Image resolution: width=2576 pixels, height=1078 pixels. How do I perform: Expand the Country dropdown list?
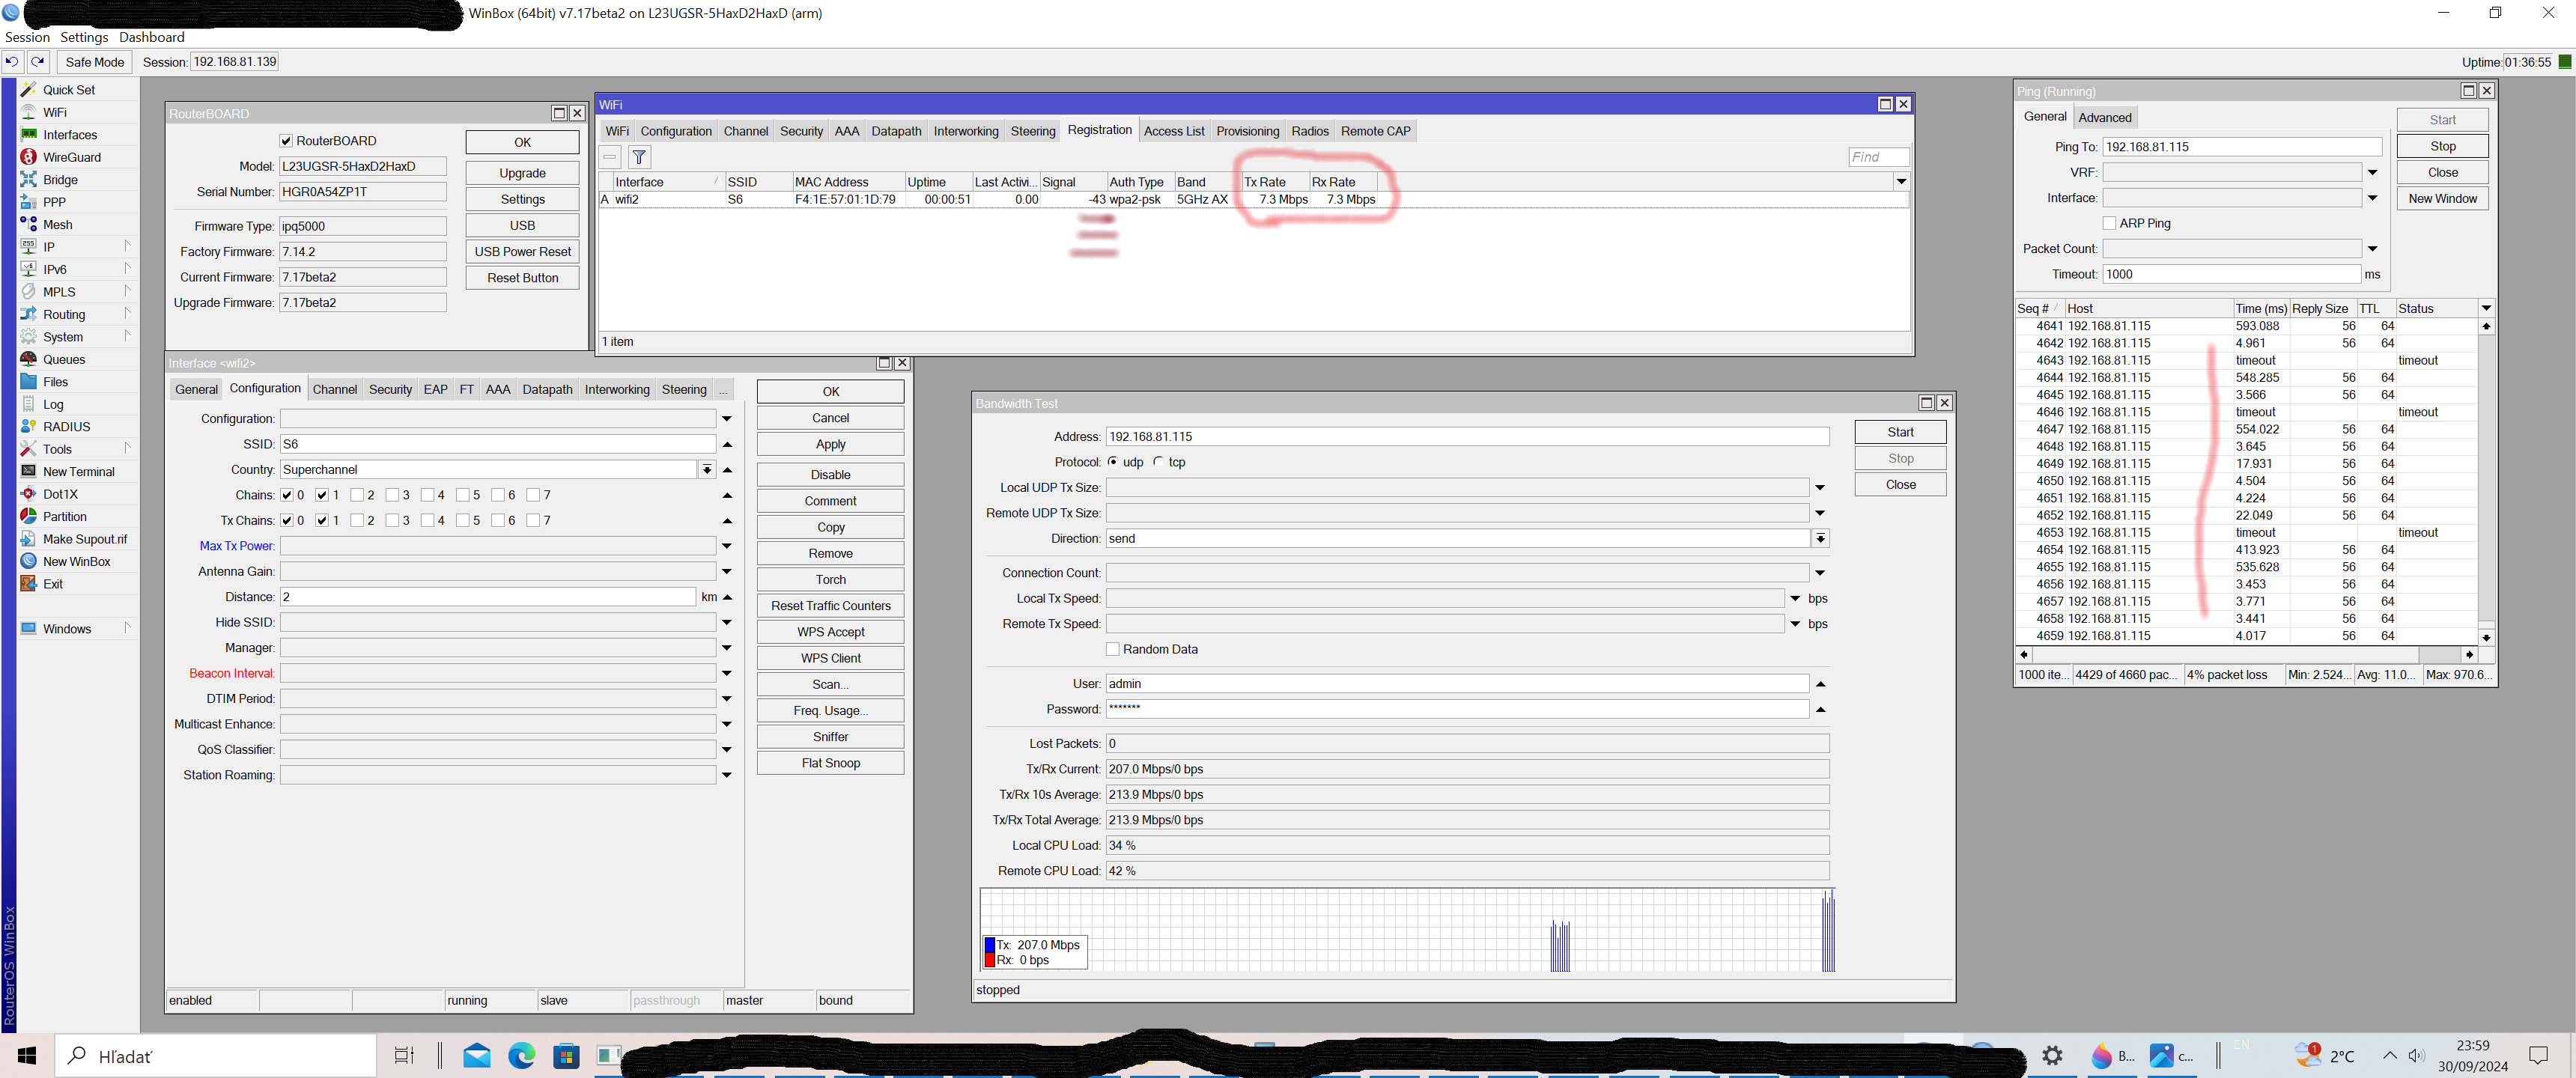click(x=707, y=470)
